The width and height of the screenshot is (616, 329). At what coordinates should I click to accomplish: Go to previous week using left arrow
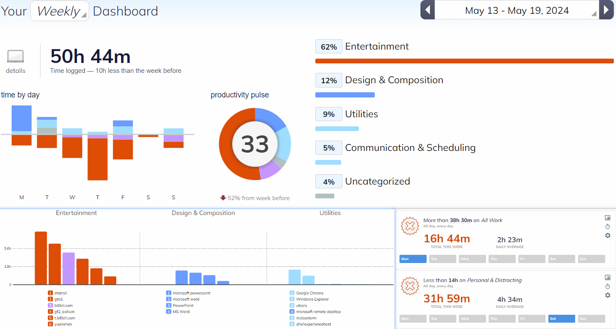coord(427,10)
